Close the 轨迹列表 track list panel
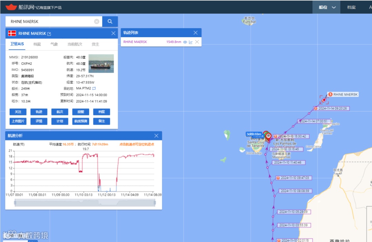 pyautogui.click(x=196, y=33)
